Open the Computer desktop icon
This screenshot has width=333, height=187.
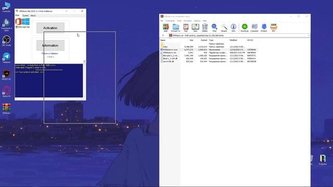(6, 7)
